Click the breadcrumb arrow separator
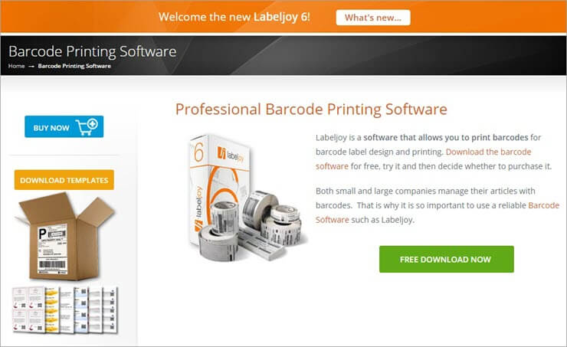The height and width of the screenshot is (347, 567). [31, 67]
